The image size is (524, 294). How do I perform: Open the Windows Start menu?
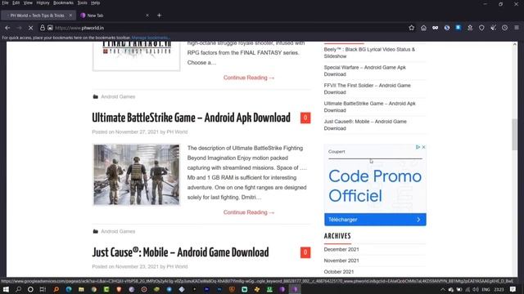pyautogui.click(x=6, y=289)
